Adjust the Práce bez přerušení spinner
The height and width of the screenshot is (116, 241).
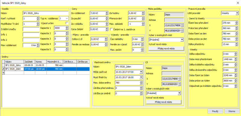click(x=236, y=28)
